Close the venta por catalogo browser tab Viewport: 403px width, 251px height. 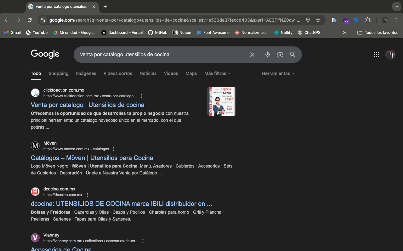(x=94, y=7)
